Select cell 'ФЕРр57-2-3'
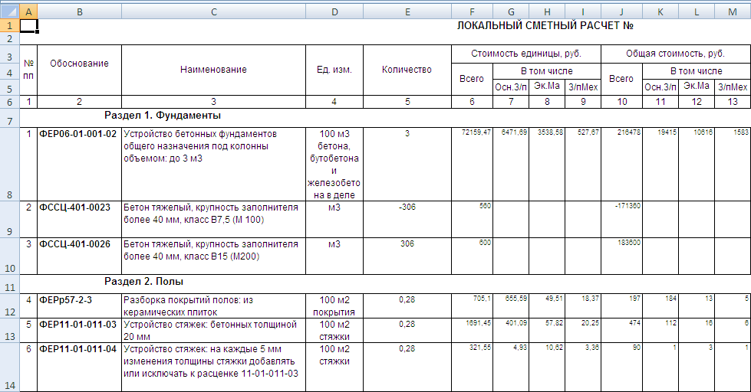Viewport: 751px width, 392px height. (x=80, y=306)
